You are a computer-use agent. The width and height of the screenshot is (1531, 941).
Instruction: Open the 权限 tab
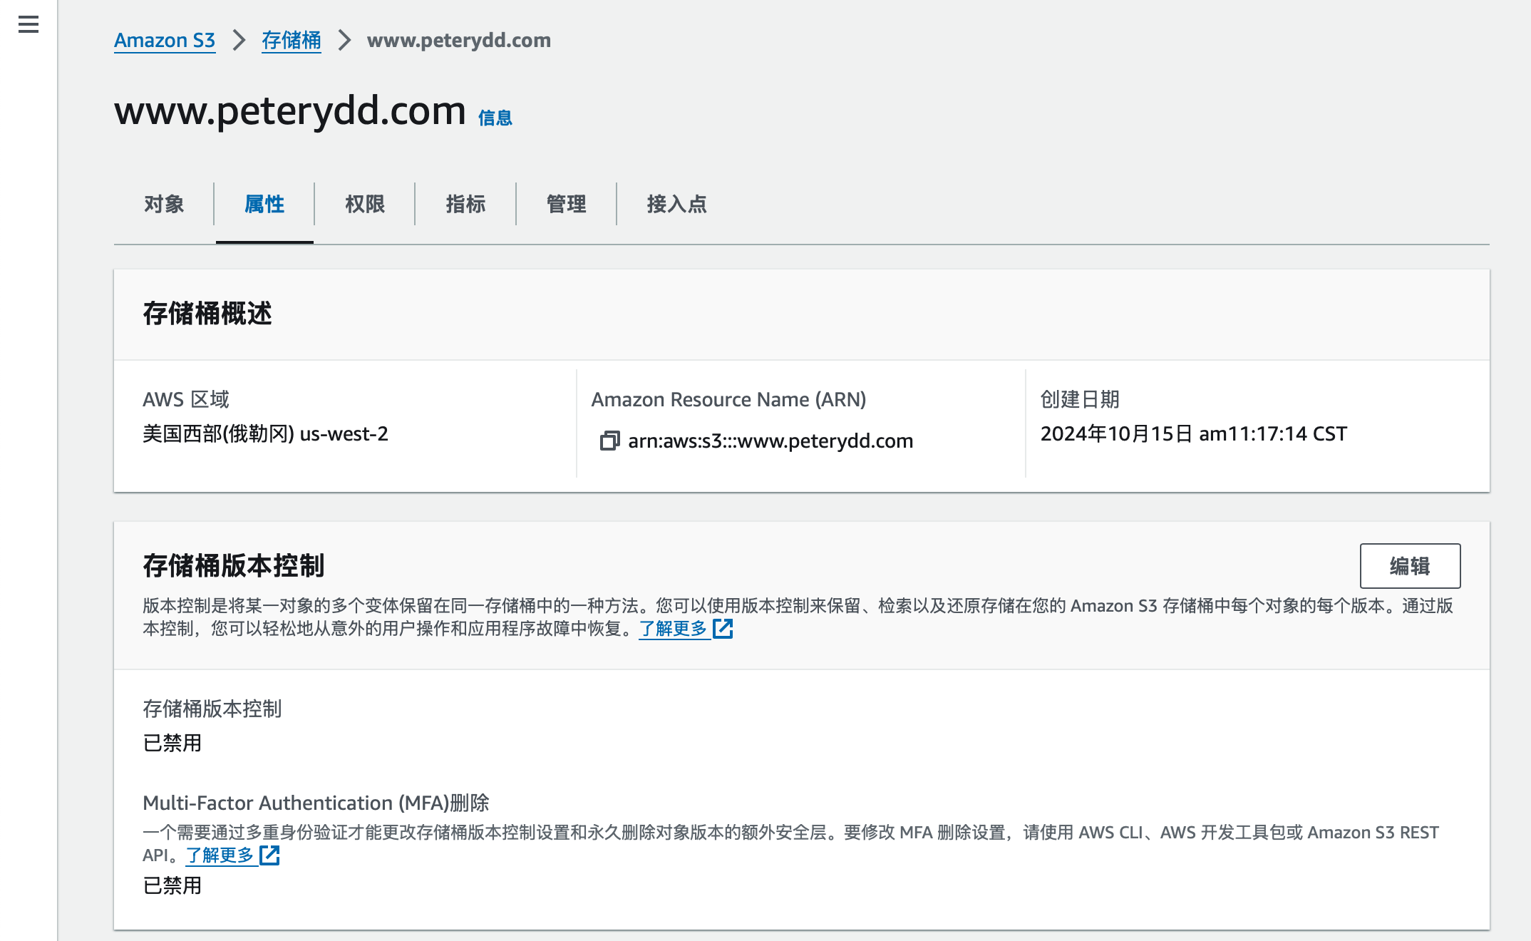tap(365, 205)
